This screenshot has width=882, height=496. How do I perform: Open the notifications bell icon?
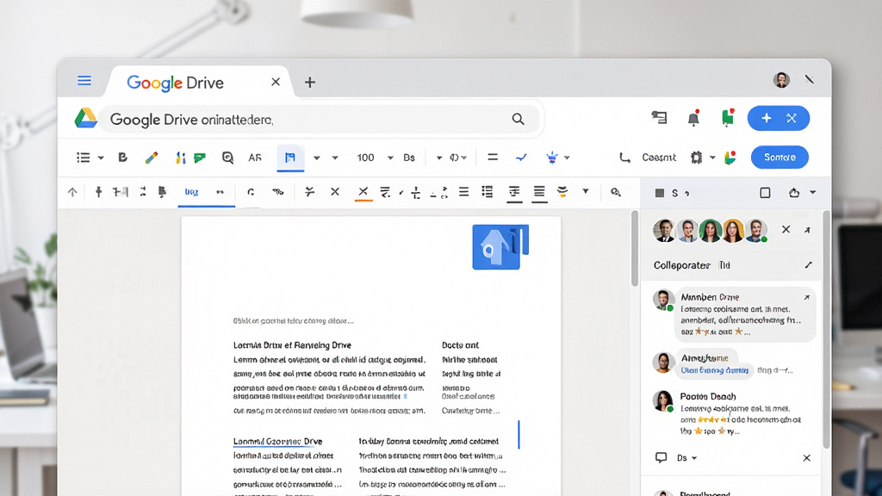(693, 118)
